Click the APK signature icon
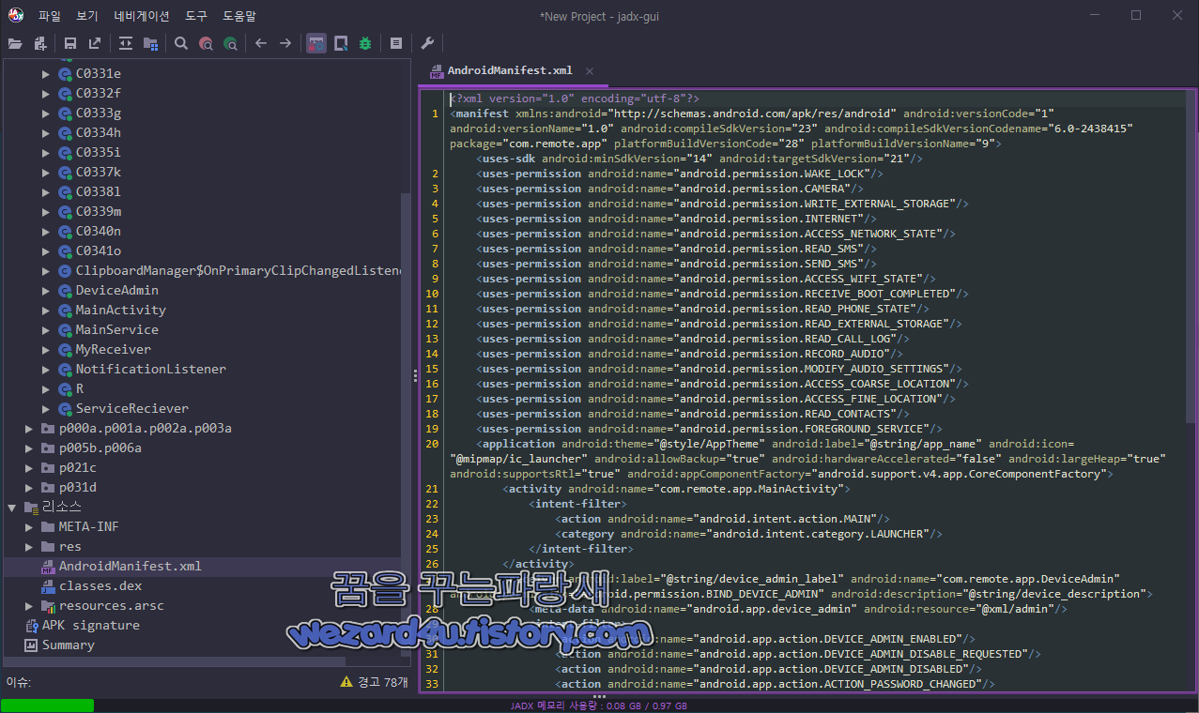The height and width of the screenshot is (713, 1199). [31, 625]
